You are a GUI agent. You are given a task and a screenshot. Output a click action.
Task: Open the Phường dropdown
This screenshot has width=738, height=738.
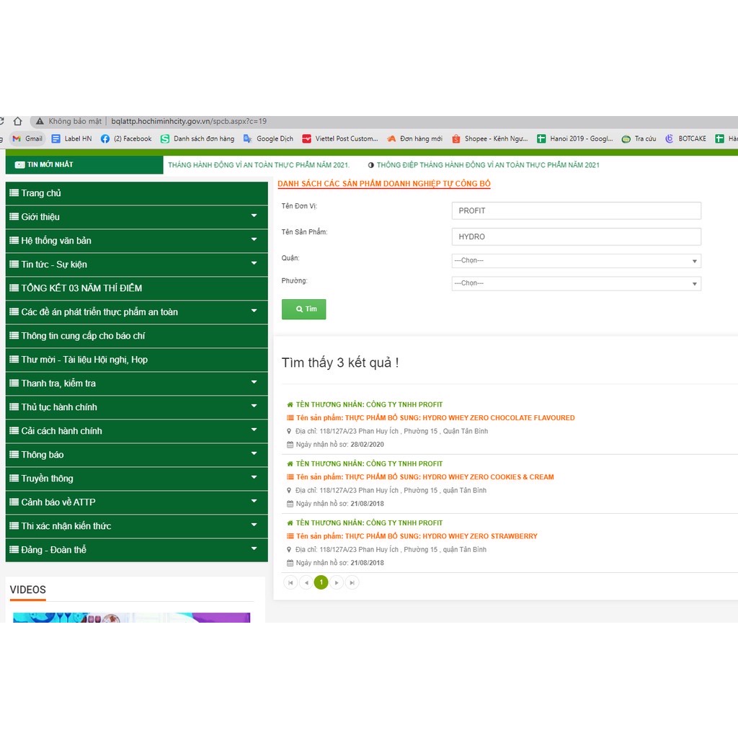click(x=576, y=283)
